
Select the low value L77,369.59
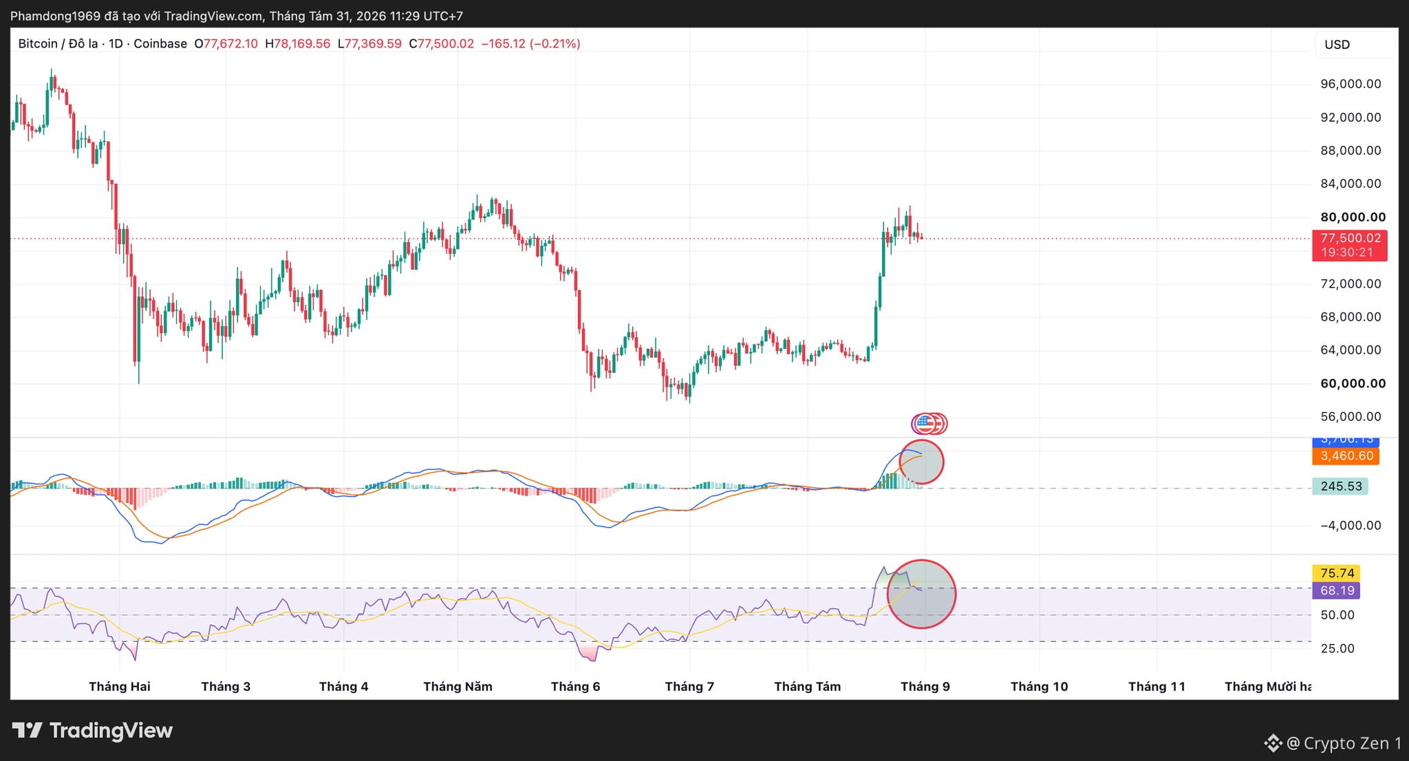coord(369,43)
